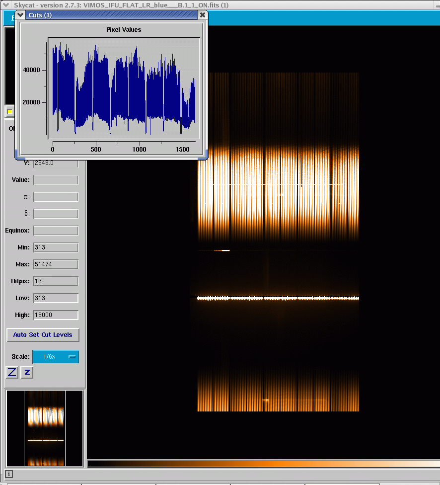
Task: Click the Low cut level field
Action: [x=56, y=298]
